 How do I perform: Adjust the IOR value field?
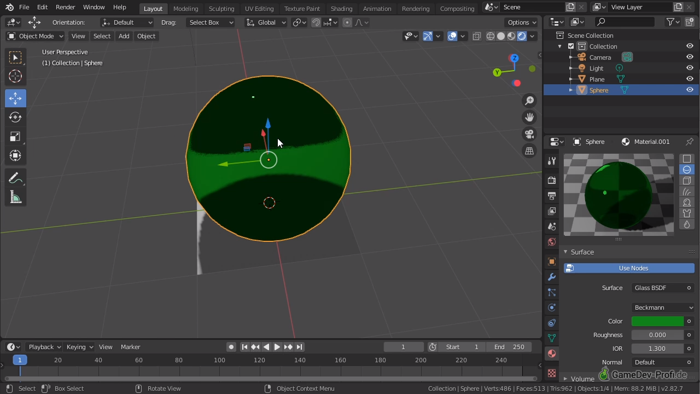tap(657, 349)
